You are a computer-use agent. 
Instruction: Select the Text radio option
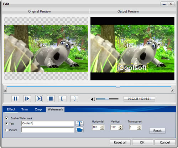click(x=7, y=124)
